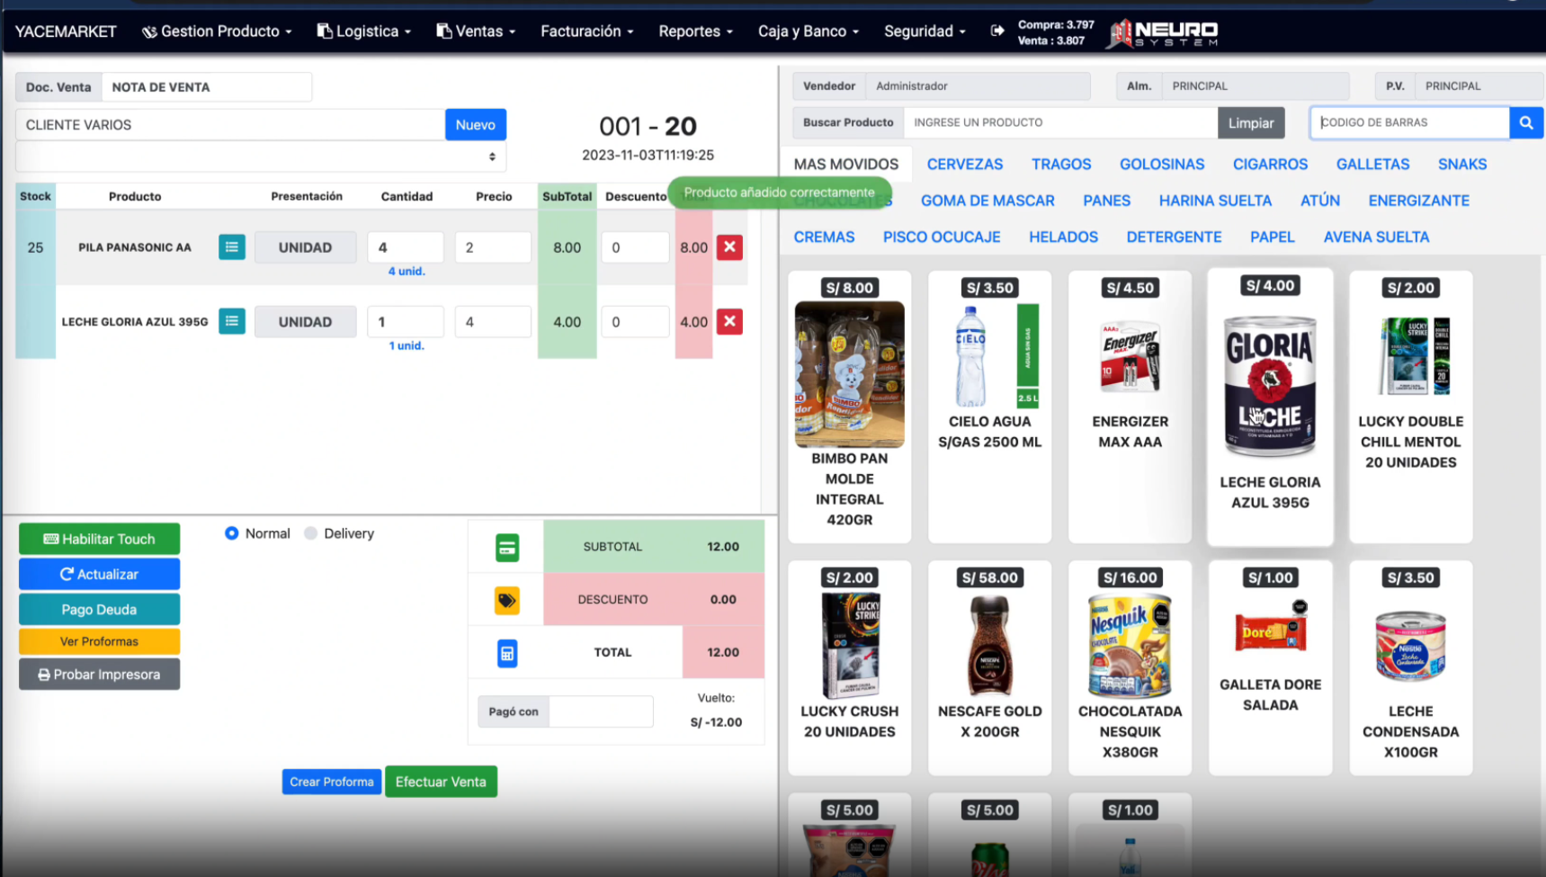Open the ENERGIZANTE category tab
Screen dimensions: 1546x877
pyautogui.click(x=1418, y=201)
